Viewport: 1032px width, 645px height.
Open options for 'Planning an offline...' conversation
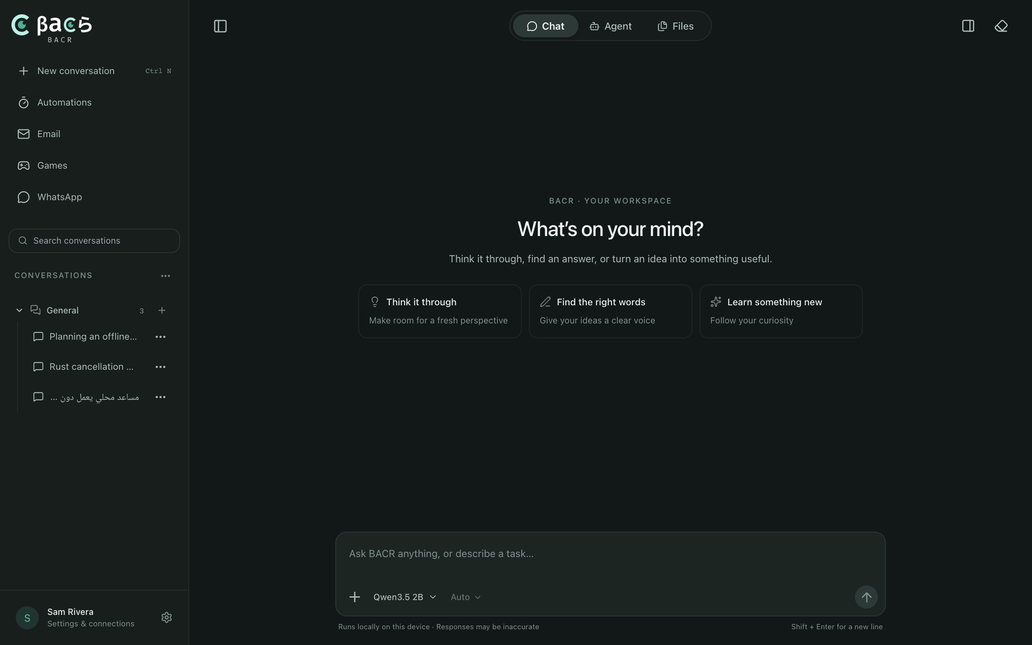pos(161,337)
